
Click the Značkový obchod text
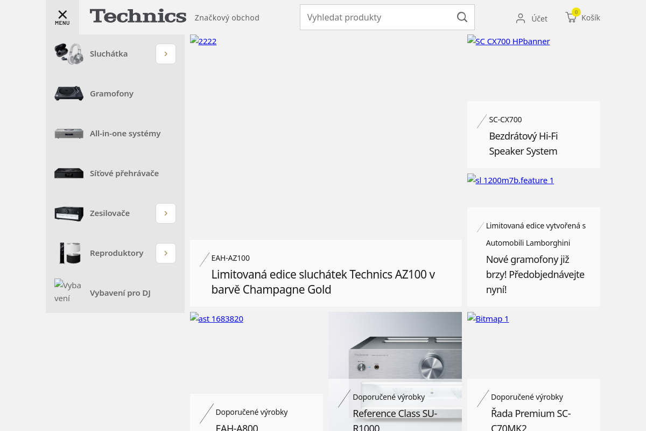click(227, 18)
